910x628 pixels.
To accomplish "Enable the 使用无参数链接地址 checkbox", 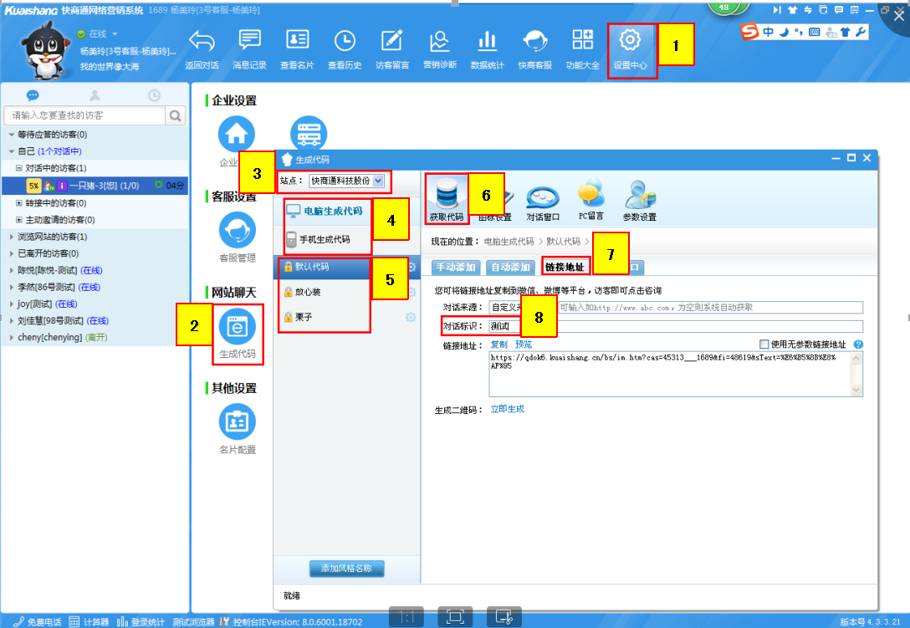I will [x=764, y=345].
